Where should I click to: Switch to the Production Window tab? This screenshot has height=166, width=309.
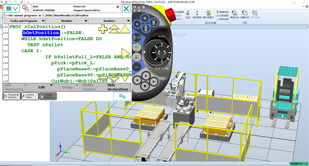tap(12, 96)
